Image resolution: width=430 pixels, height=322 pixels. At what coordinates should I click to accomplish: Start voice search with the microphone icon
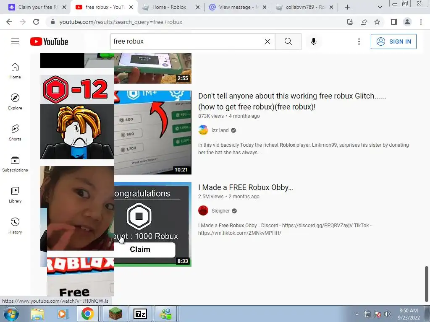coord(314,42)
